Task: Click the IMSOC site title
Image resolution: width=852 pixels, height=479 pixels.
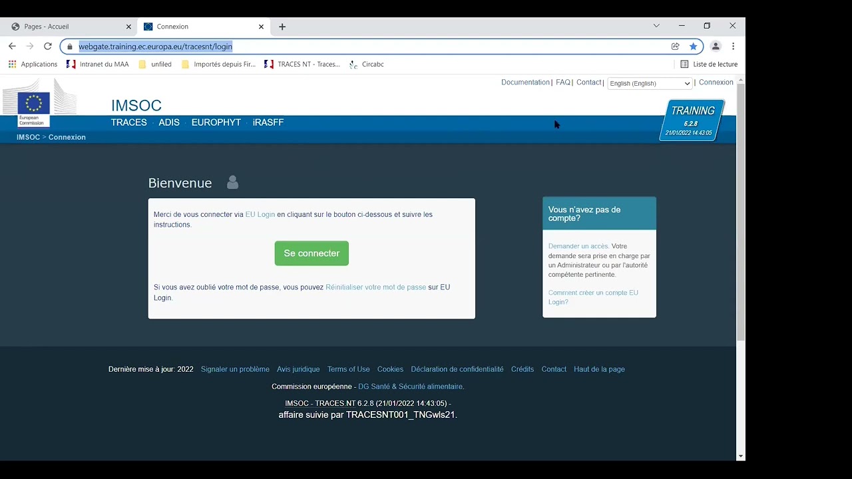Action: click(x=136, y=105)
